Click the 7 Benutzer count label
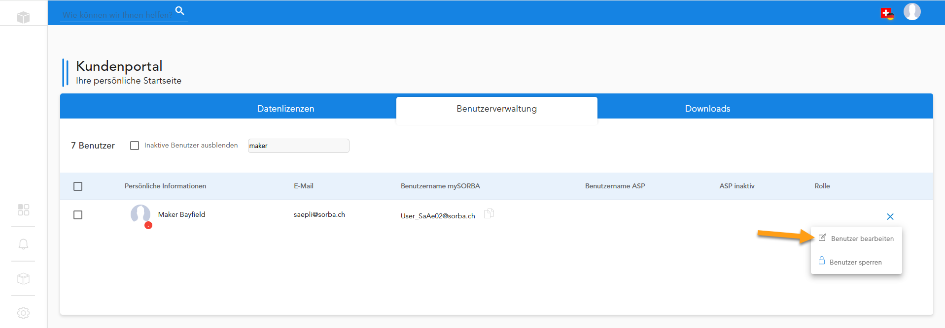The height and width of the screenshot is (328, 945). coord(93,146)
